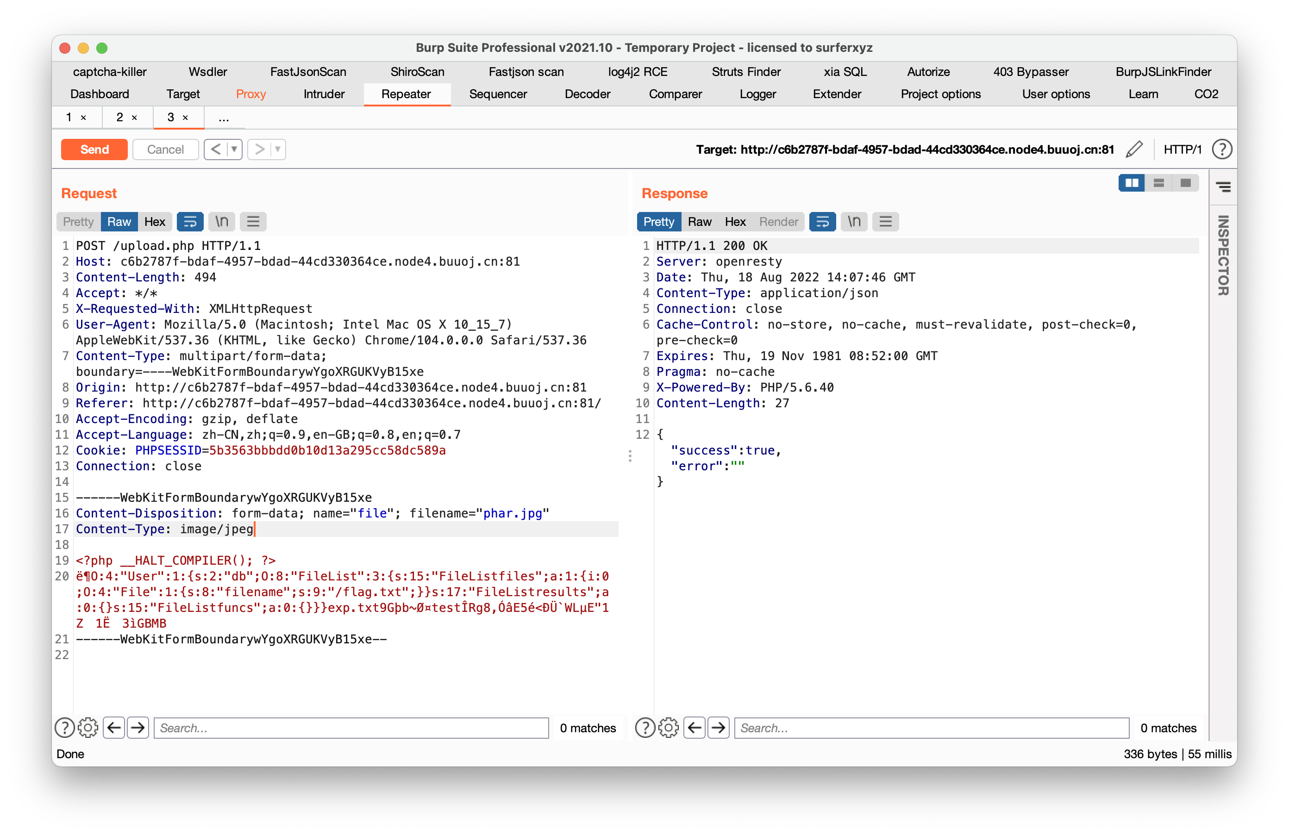Switch to side-by-side split layout
The width and height of the screenshot is (1289, 835).
(x=1132, y=183)
